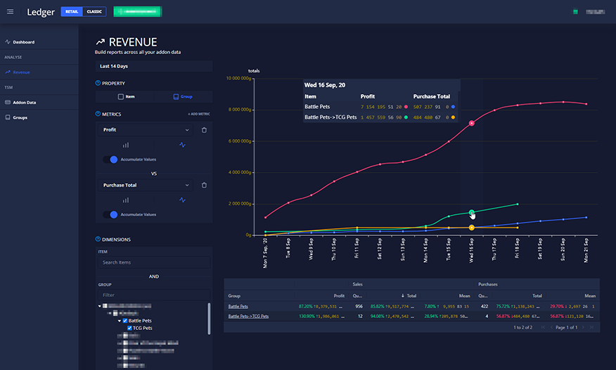Choose line chart for Profit metric
This screenshot has width=616, height=370.
182,145
